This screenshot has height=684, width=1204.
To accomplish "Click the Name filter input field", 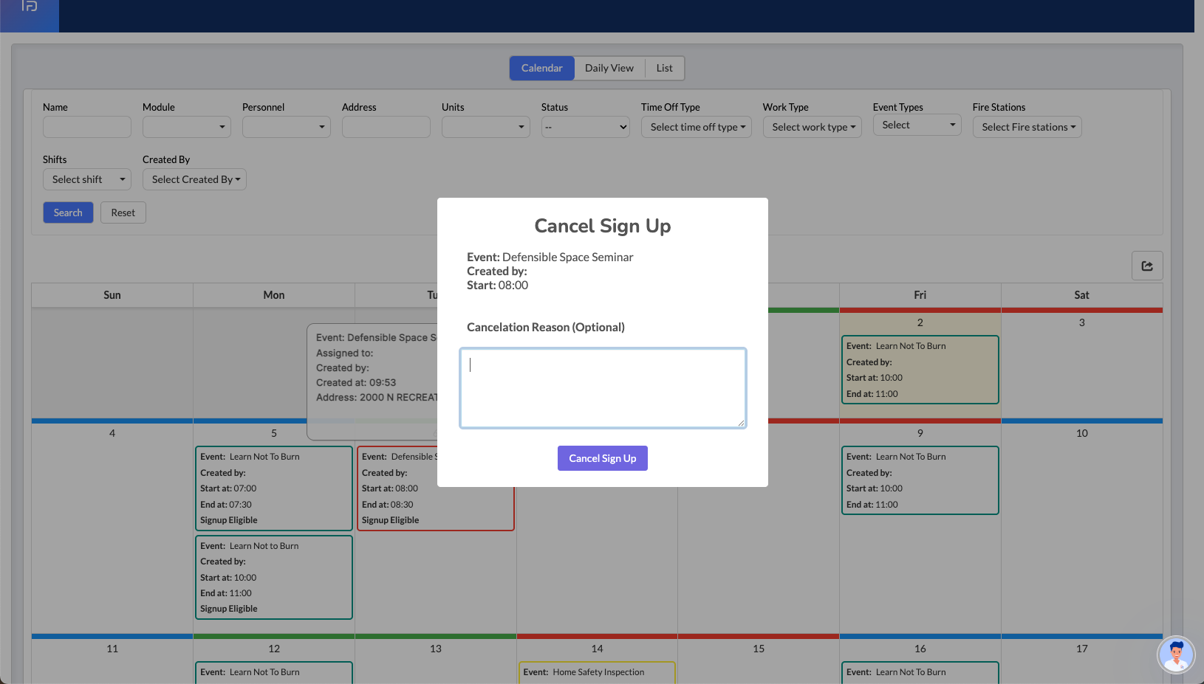I will point(86,127).
